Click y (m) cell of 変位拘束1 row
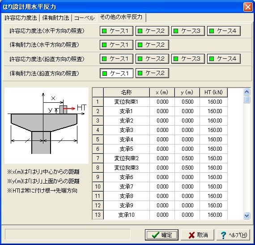The height and width of the screenshot is (245, 255). (x=187, y=102)
